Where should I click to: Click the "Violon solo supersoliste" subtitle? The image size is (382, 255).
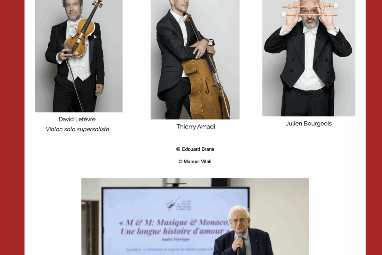(78, 129)
